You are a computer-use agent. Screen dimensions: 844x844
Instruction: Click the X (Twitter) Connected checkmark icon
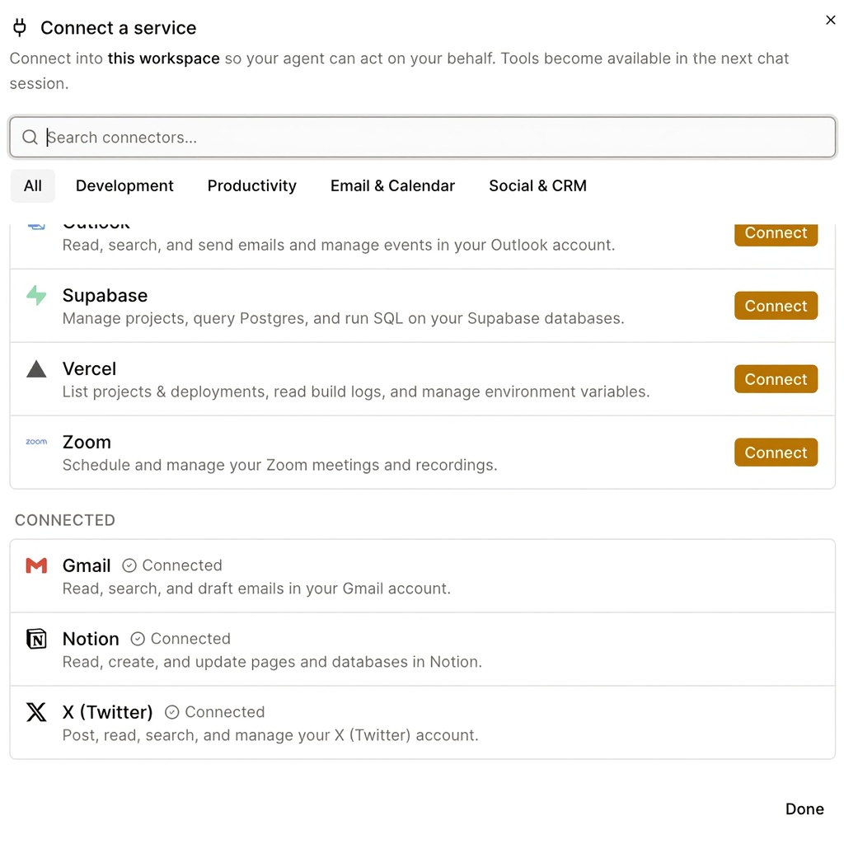(x=171, y=712)
